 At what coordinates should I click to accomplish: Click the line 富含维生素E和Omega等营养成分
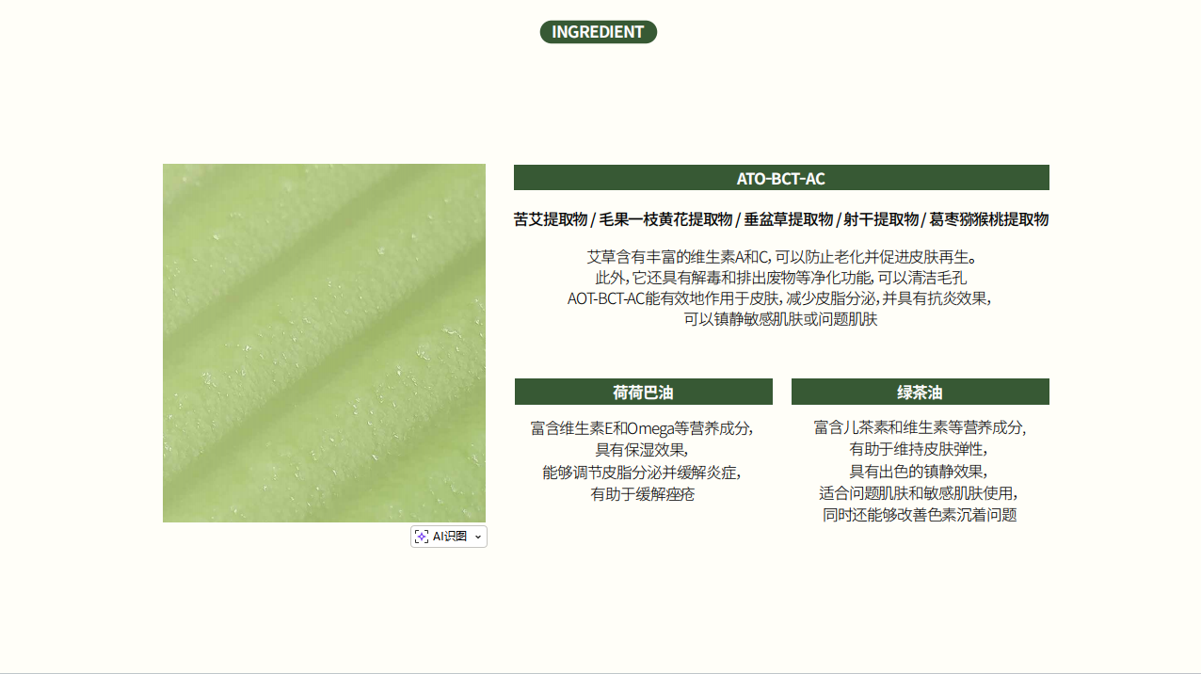642,428
